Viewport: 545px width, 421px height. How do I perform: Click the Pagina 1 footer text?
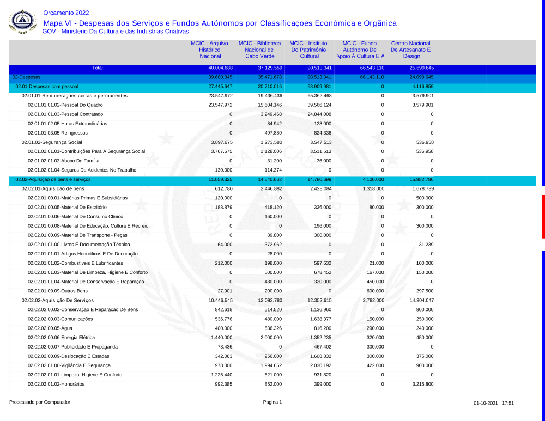pos(272,402)
